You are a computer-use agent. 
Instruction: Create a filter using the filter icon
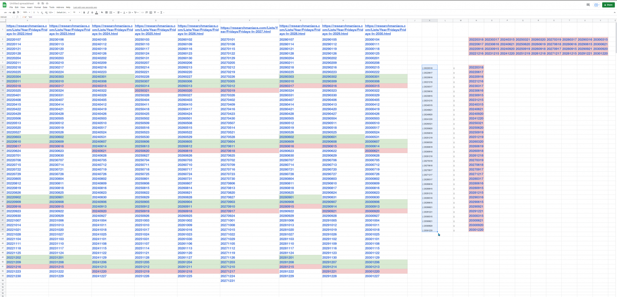coord(155,13)
